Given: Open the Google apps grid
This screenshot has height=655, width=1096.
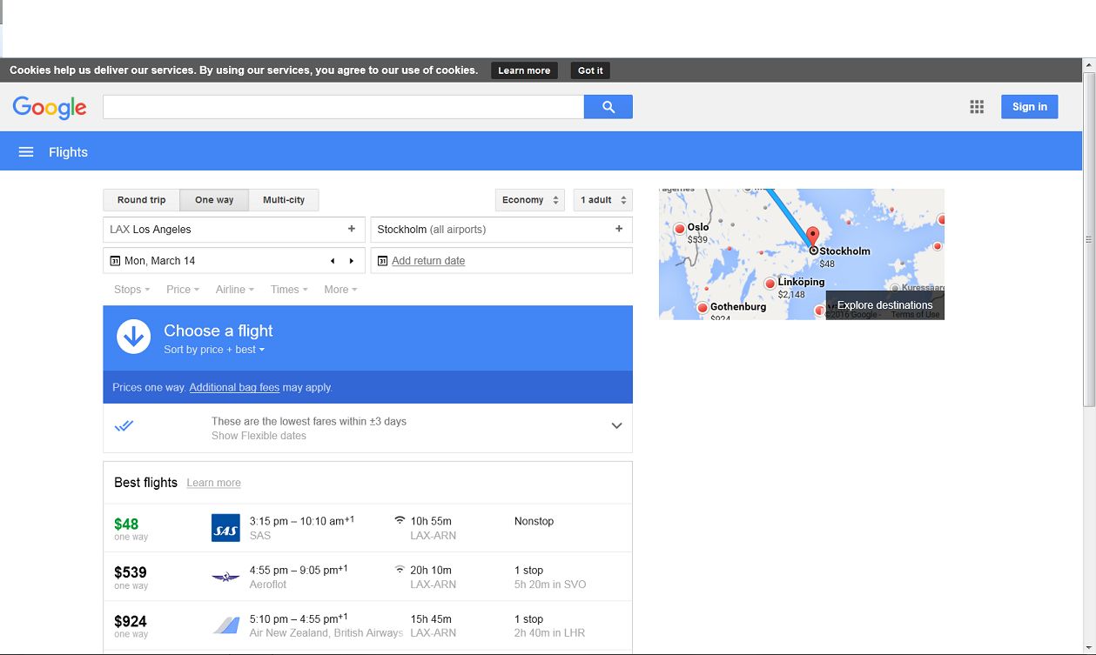Looking at the screenshot, I should (977, 107).
